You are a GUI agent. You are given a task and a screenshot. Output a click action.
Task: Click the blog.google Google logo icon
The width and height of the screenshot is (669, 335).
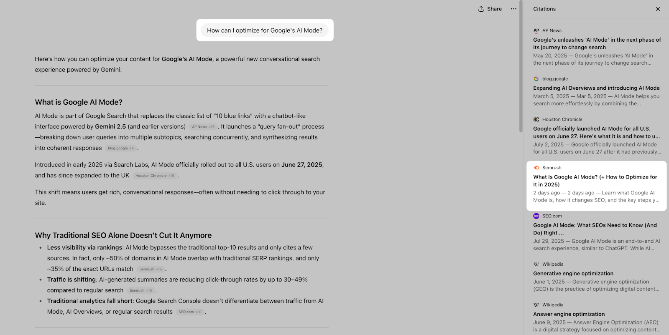(x=536, y=79)
